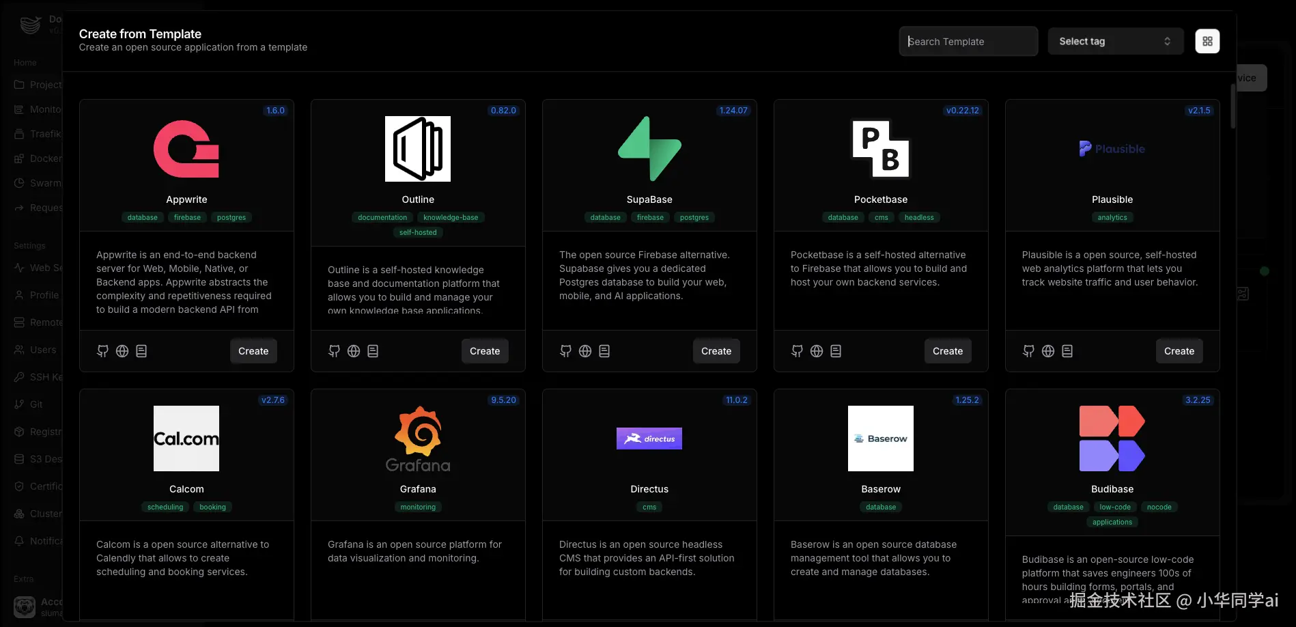1296x627 pixels.
Task: Click the Profile user icon in the background sidebar
Action: 19,295
